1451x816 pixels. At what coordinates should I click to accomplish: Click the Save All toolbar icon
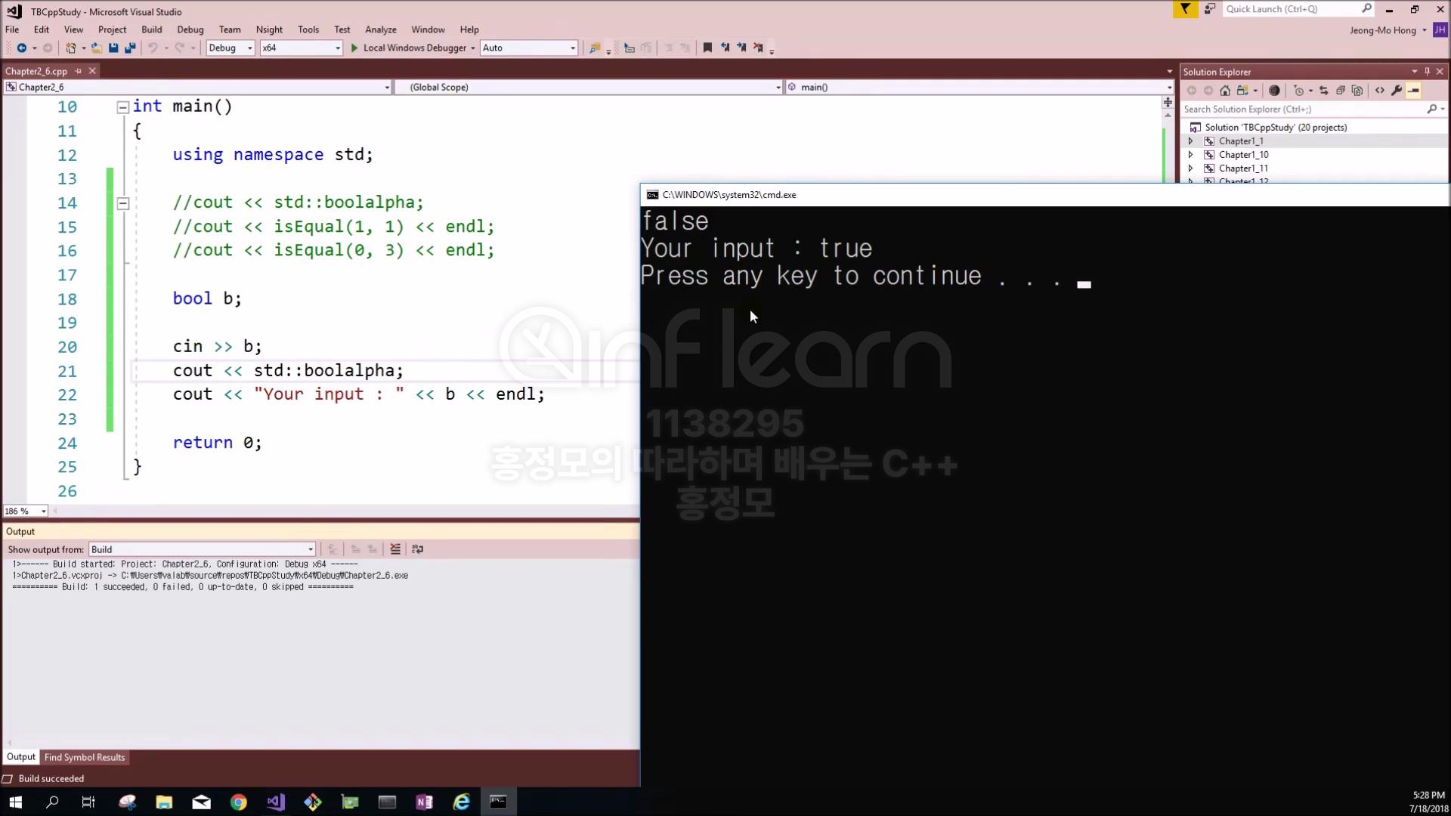click(130, 48)
